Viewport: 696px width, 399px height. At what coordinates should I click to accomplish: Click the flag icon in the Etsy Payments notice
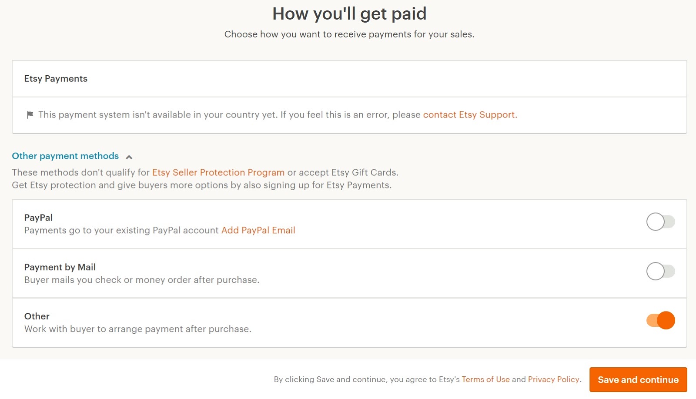pyautogui.click(x=30, y=115)
